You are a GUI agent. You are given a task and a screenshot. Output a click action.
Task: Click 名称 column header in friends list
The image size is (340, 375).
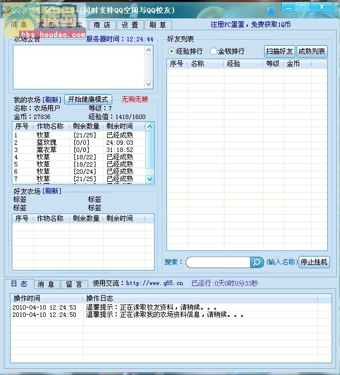[205, 64]
